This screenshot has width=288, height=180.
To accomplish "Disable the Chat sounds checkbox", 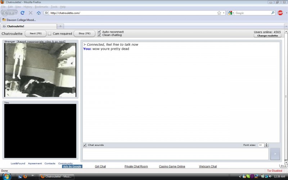I will point(85,145).
